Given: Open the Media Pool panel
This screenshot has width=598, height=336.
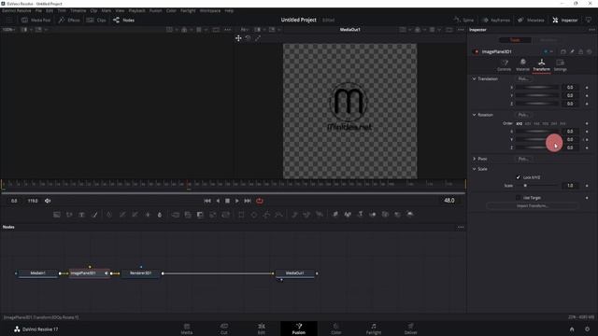Looking at the screenshot, I should click(x=36, y=20).
